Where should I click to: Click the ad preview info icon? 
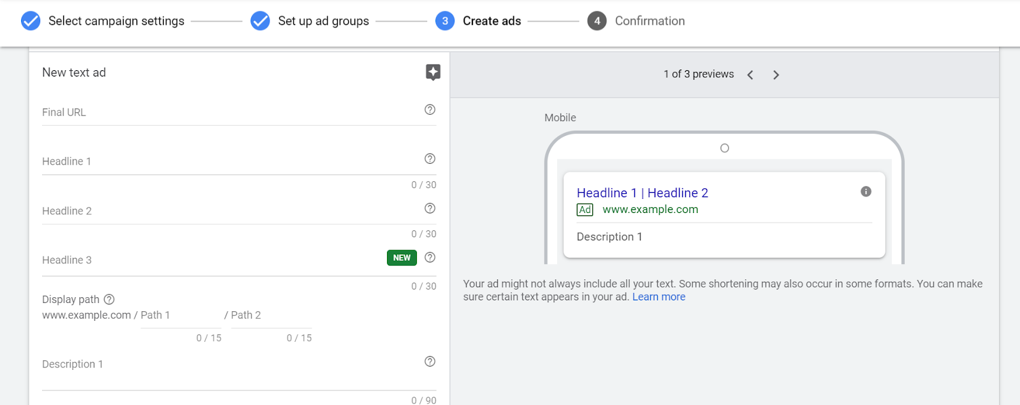pyautogui.click(x=866, y=191)
